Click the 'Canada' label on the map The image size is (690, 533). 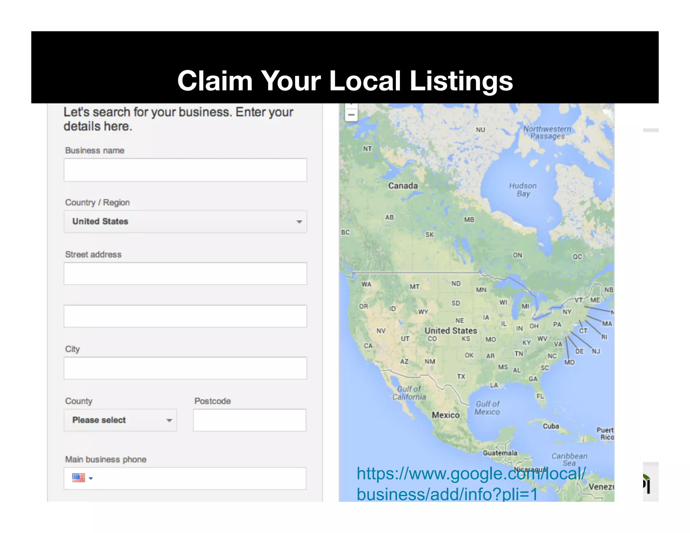click(x=403, y=186)
